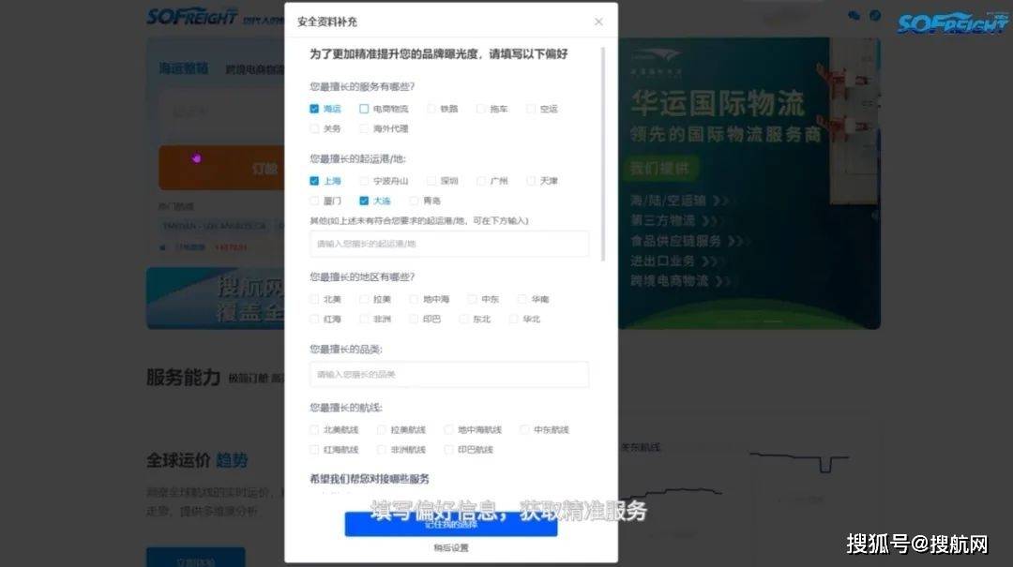Viewport: 1013px width, 567px height.
Task: Click the blue 记住我的选择 button
Action: pyautogui.click(x=451, y=526)
